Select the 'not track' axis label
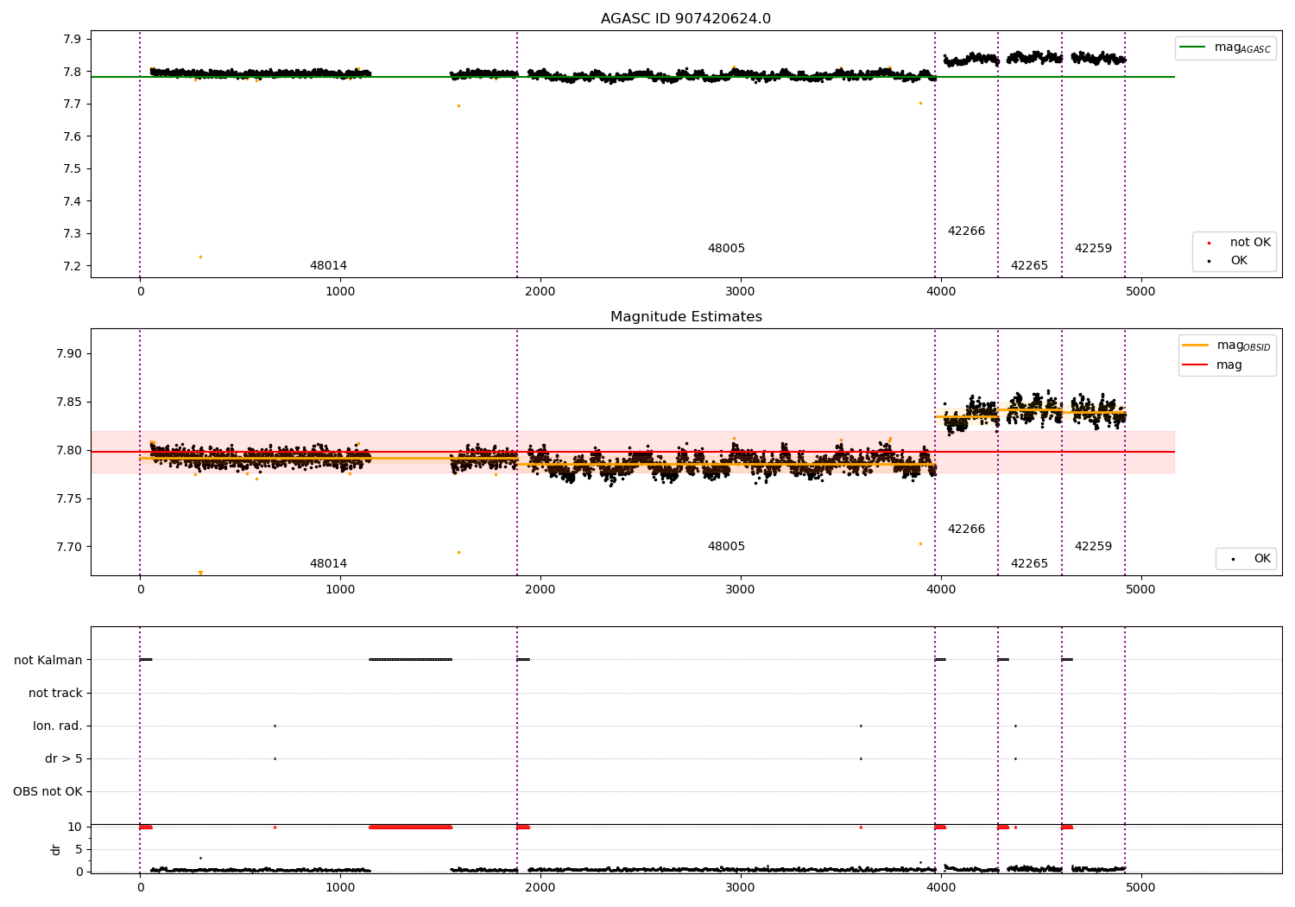This screenshot has width=1295, height=907. 55,694
